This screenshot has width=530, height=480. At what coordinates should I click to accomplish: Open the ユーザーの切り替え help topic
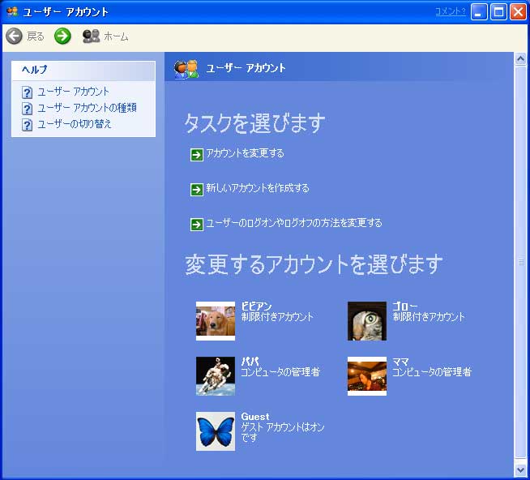[x=75, y=124]
